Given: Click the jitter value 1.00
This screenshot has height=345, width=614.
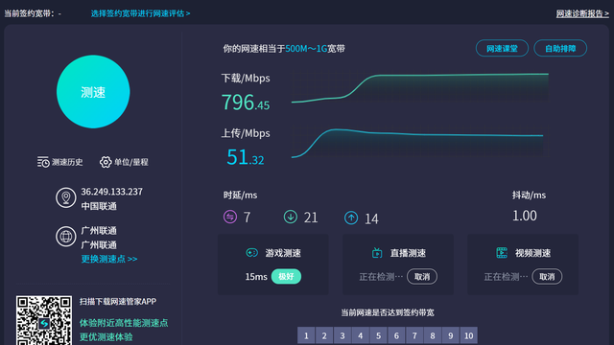Looking at the screenshot, I should coord(525,216).
